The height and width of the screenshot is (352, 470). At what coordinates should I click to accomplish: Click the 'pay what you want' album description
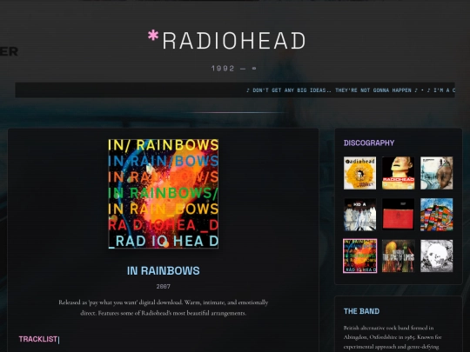[164, 308]
